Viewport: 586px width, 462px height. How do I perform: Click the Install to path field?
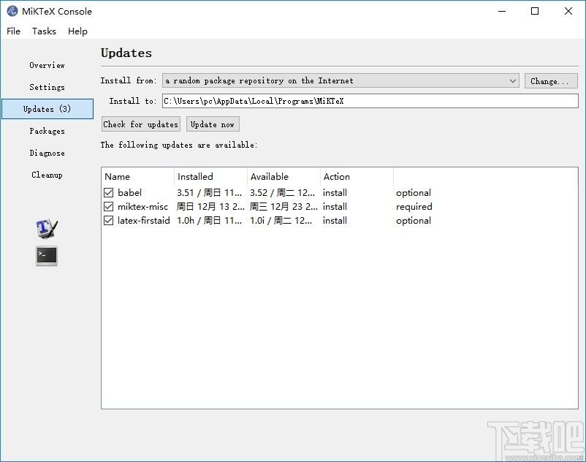[x=370, y=101]
